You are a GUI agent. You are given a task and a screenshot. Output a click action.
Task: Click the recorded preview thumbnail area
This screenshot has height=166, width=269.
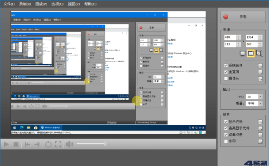coord(108,73)
